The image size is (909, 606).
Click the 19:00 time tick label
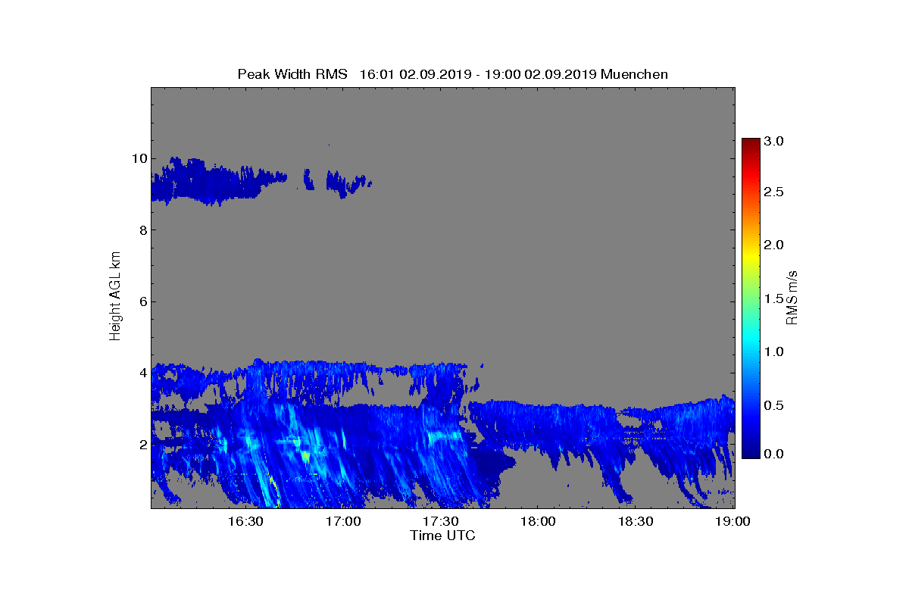pyautogui.click(x=733, y=521)
